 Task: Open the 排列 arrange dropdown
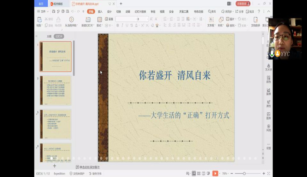point(231,25)
